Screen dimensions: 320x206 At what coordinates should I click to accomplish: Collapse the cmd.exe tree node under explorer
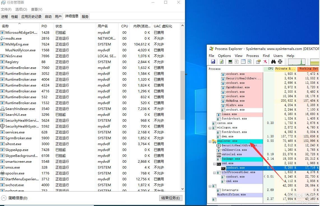[214, 164]
